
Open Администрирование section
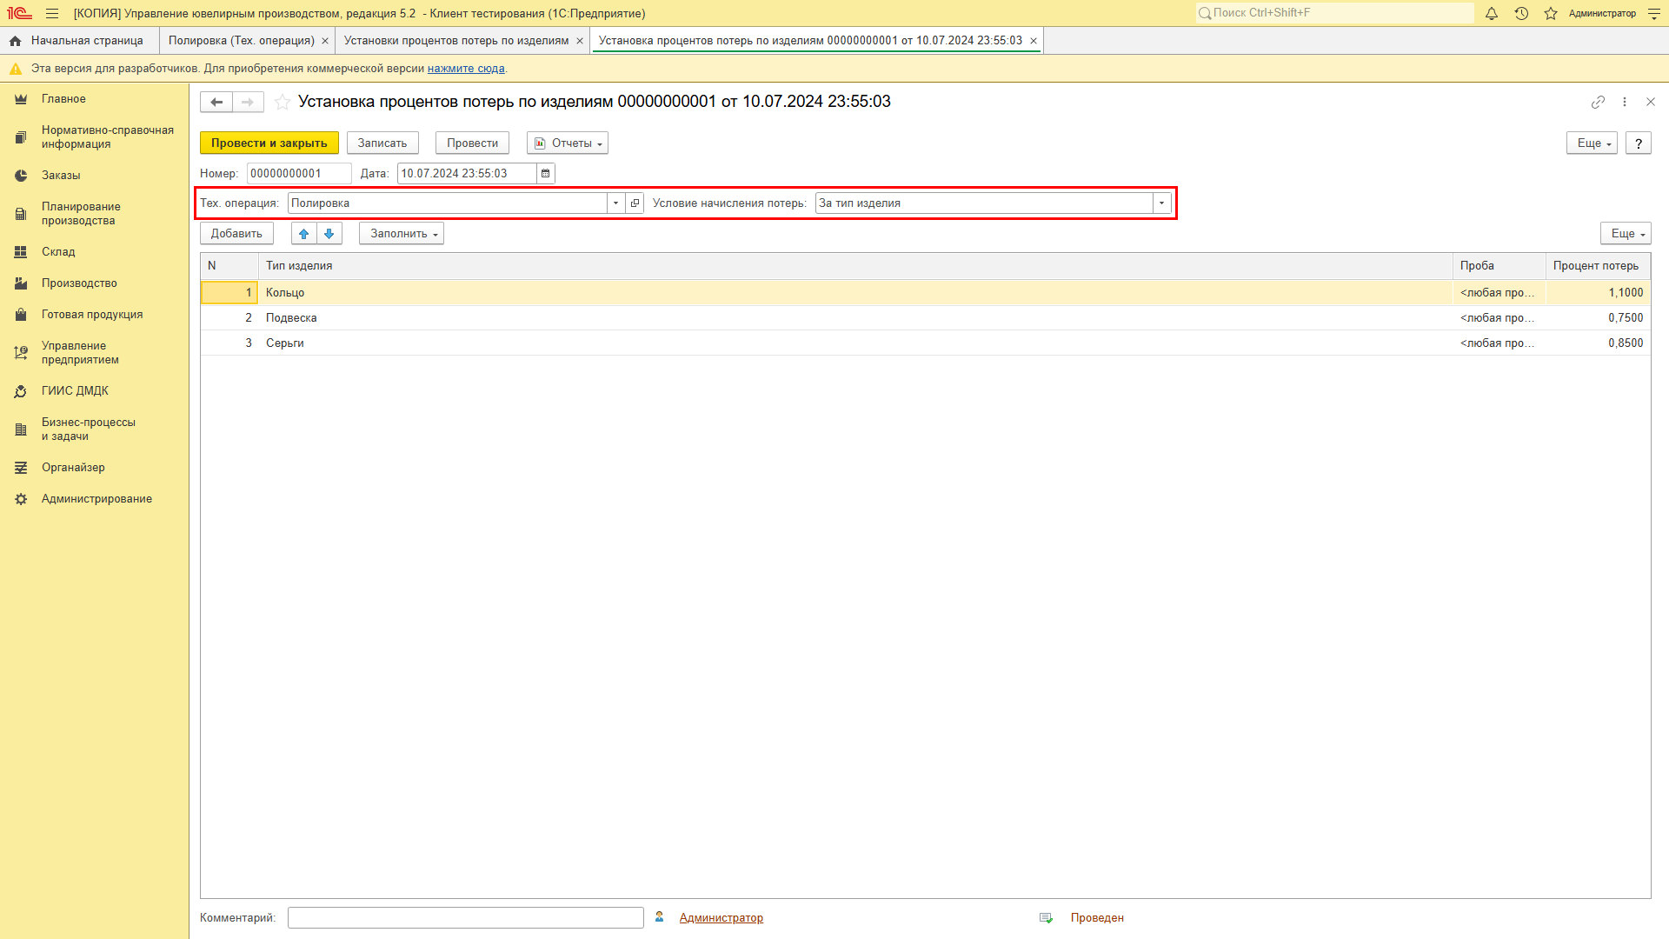96,499
